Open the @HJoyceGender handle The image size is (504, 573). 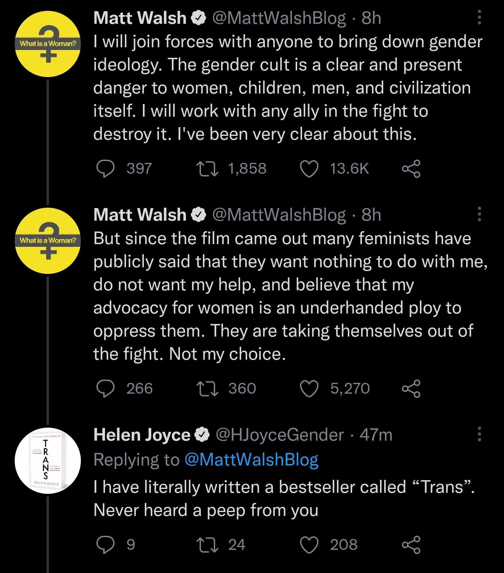[x=280, y=435]
